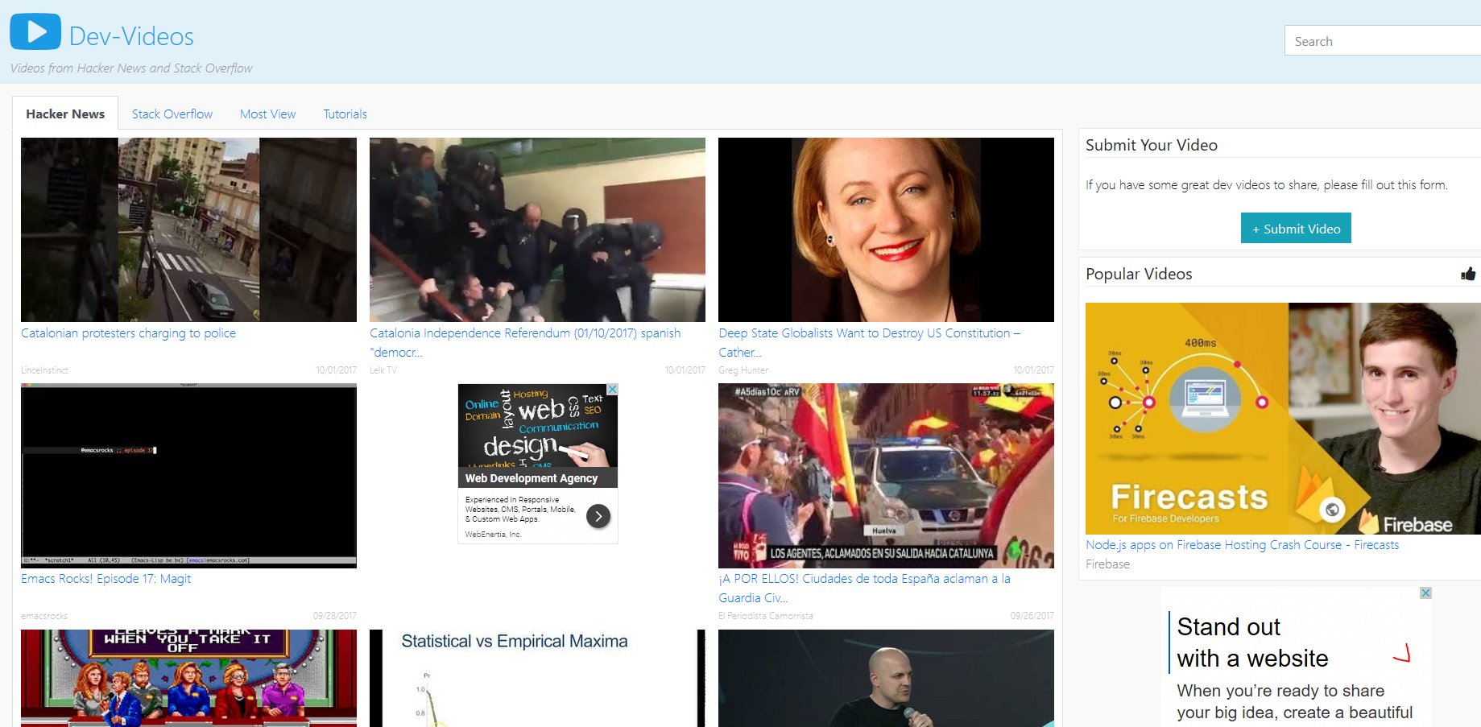Select the Tutorials tab
Image resolution: width=1481 pixels, height=727 pixels.
coord(345,114)
